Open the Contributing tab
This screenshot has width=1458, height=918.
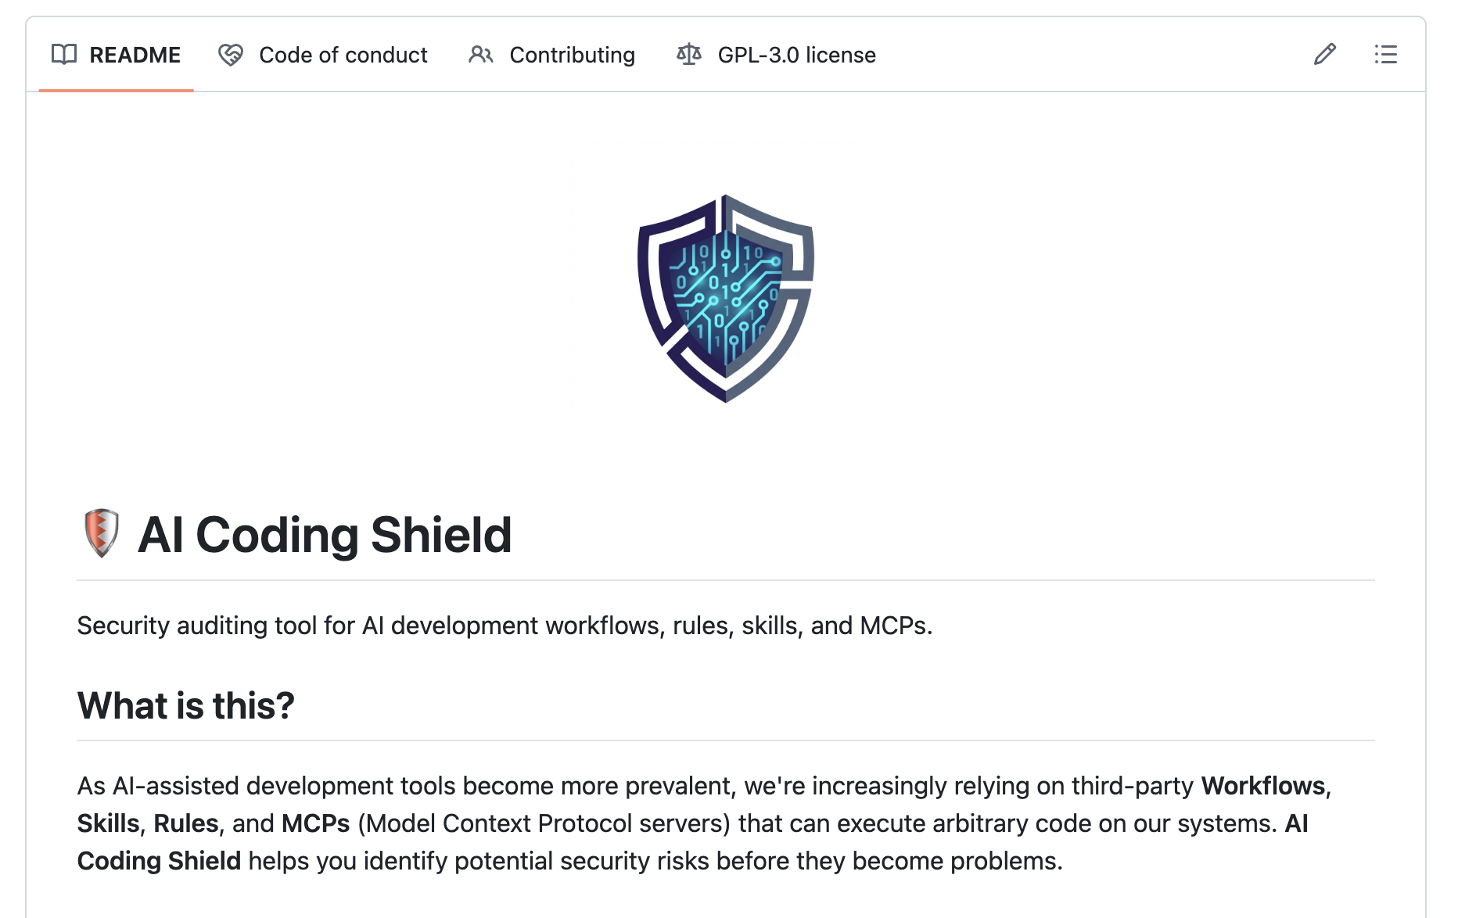pyautogui.click(x=572, y=55)
